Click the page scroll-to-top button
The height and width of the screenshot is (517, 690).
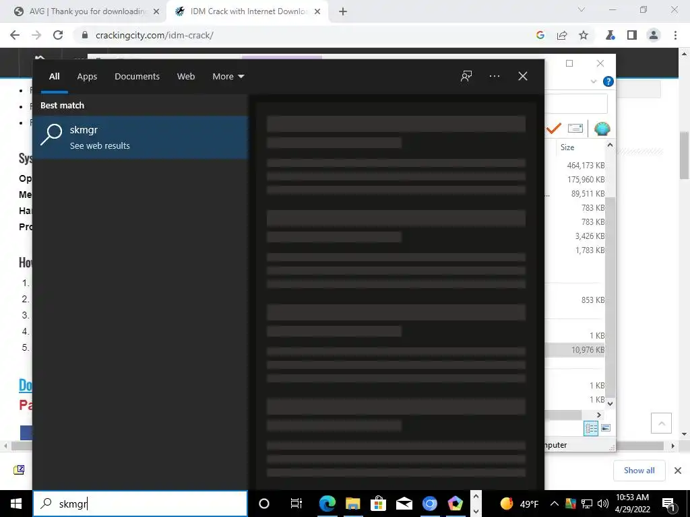[662, 423]
